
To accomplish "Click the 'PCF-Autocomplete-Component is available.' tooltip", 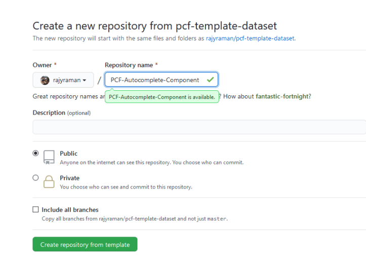I will [x=162, y=97].
